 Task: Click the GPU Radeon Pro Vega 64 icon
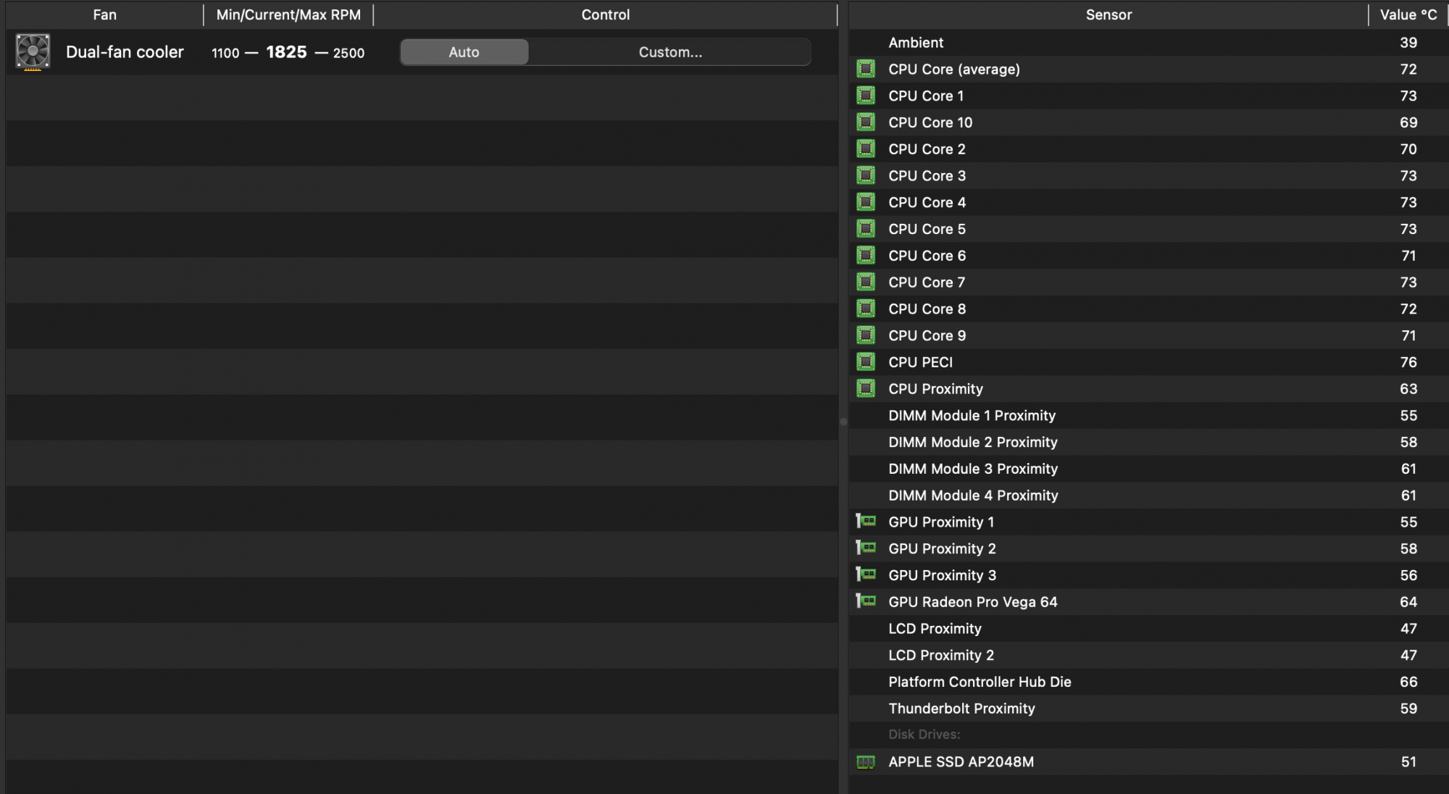tap(865, 601)
